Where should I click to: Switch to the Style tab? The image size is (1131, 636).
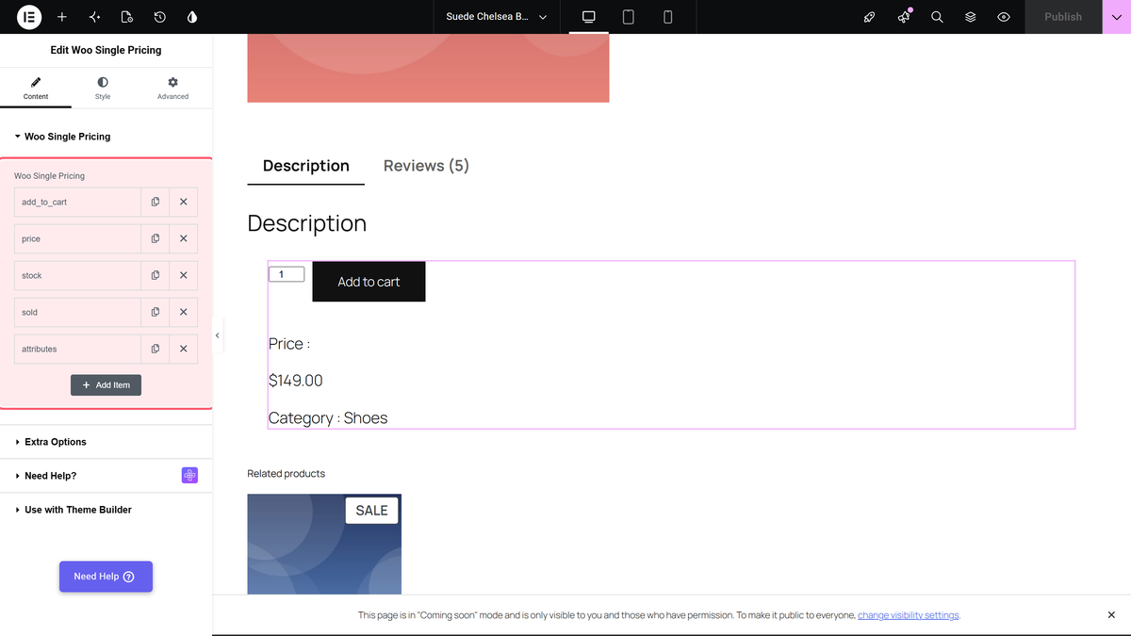click(x=103, y=89)
